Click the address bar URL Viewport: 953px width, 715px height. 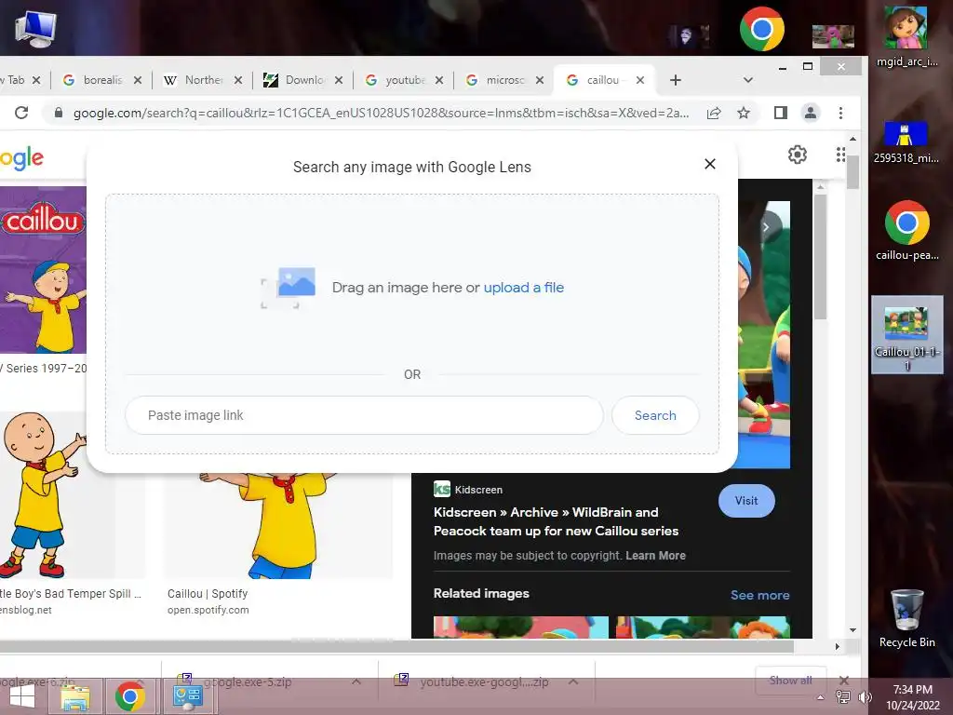coord(381,113)
